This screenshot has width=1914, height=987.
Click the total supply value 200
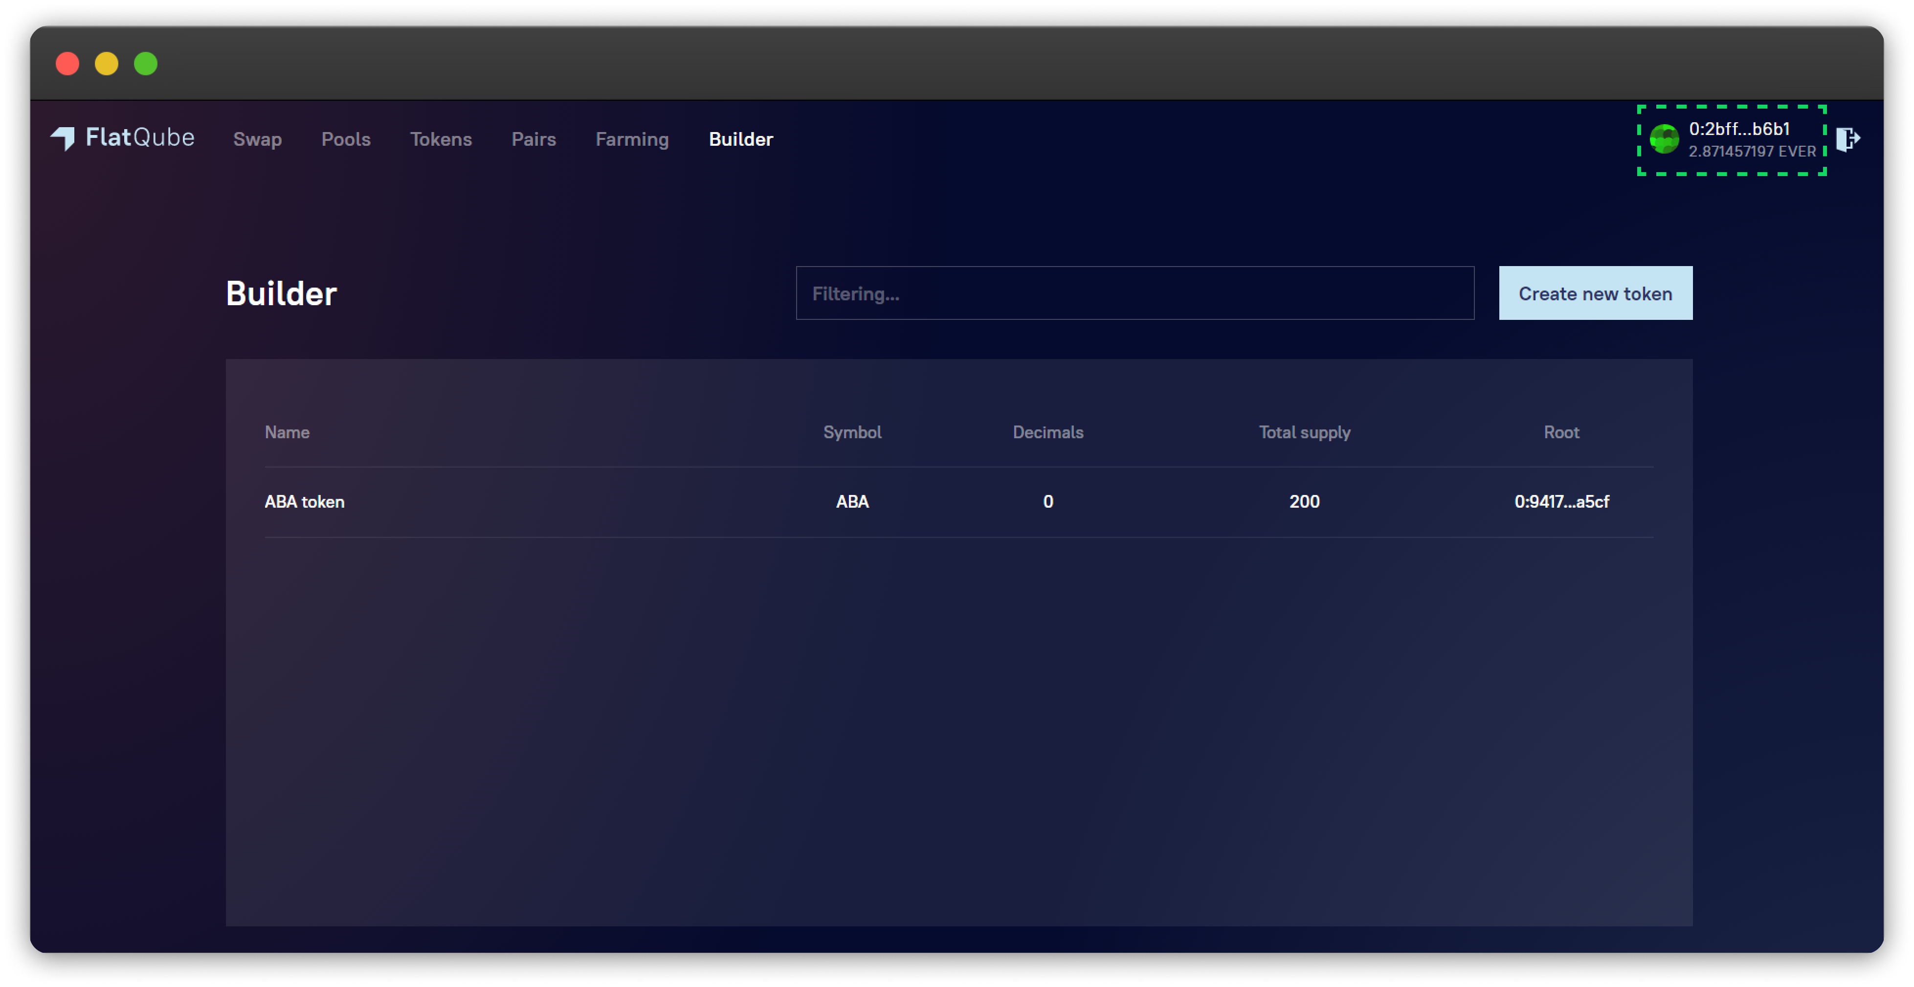pos(1304,502)
